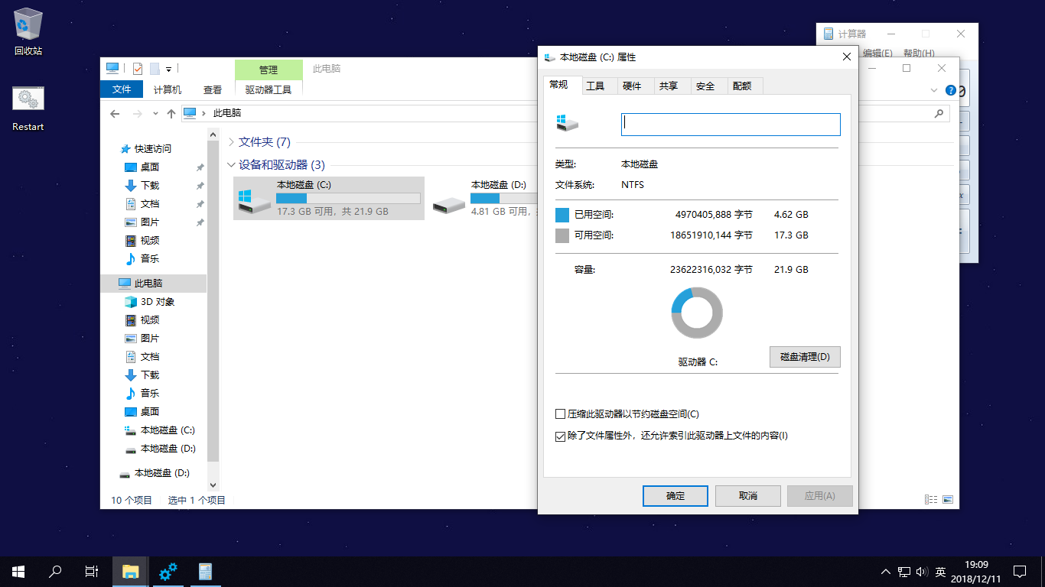Screen dimensions: 1045x587
Task: Click the 磁盘清理(D) button
Action: tap(804, 357)
